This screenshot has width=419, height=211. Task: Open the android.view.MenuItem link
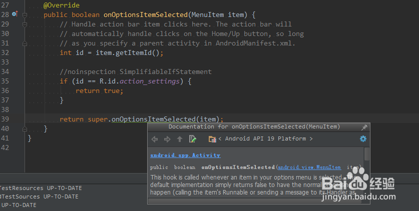click(309, 167)
